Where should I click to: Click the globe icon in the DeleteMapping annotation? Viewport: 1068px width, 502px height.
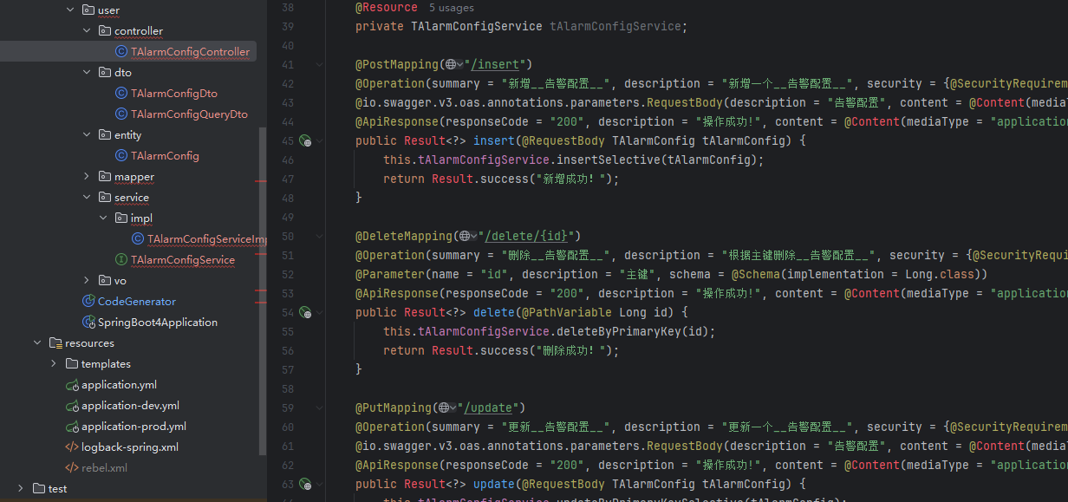tap(465, 237)
